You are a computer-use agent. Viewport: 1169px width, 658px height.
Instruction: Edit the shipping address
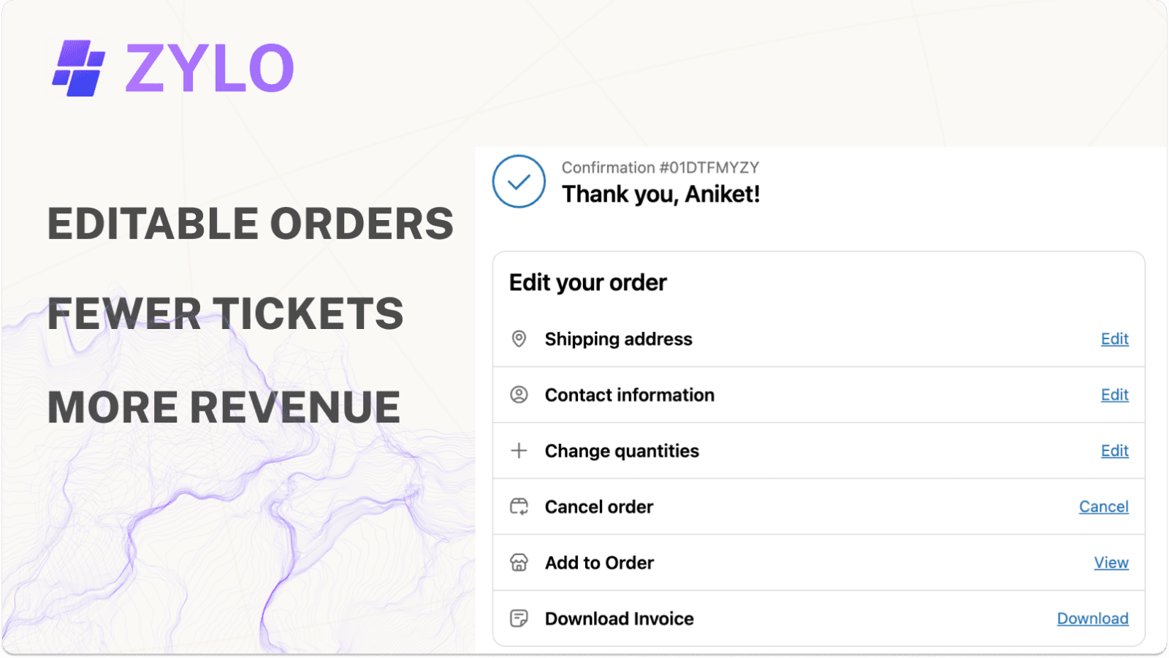(1114, 339)
